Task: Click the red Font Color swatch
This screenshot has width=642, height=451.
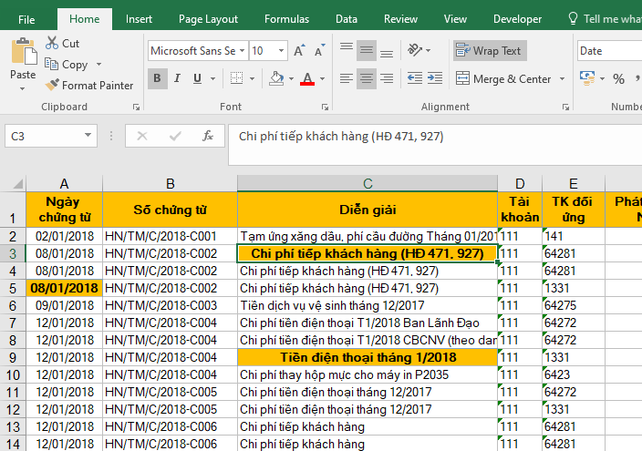Action: (x=307, y=79)
